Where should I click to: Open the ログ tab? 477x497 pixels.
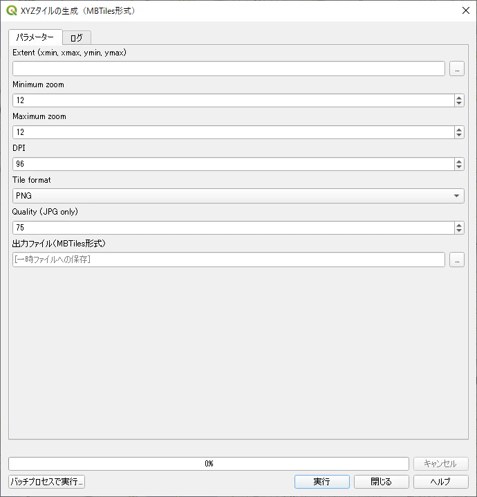point(77,38)
